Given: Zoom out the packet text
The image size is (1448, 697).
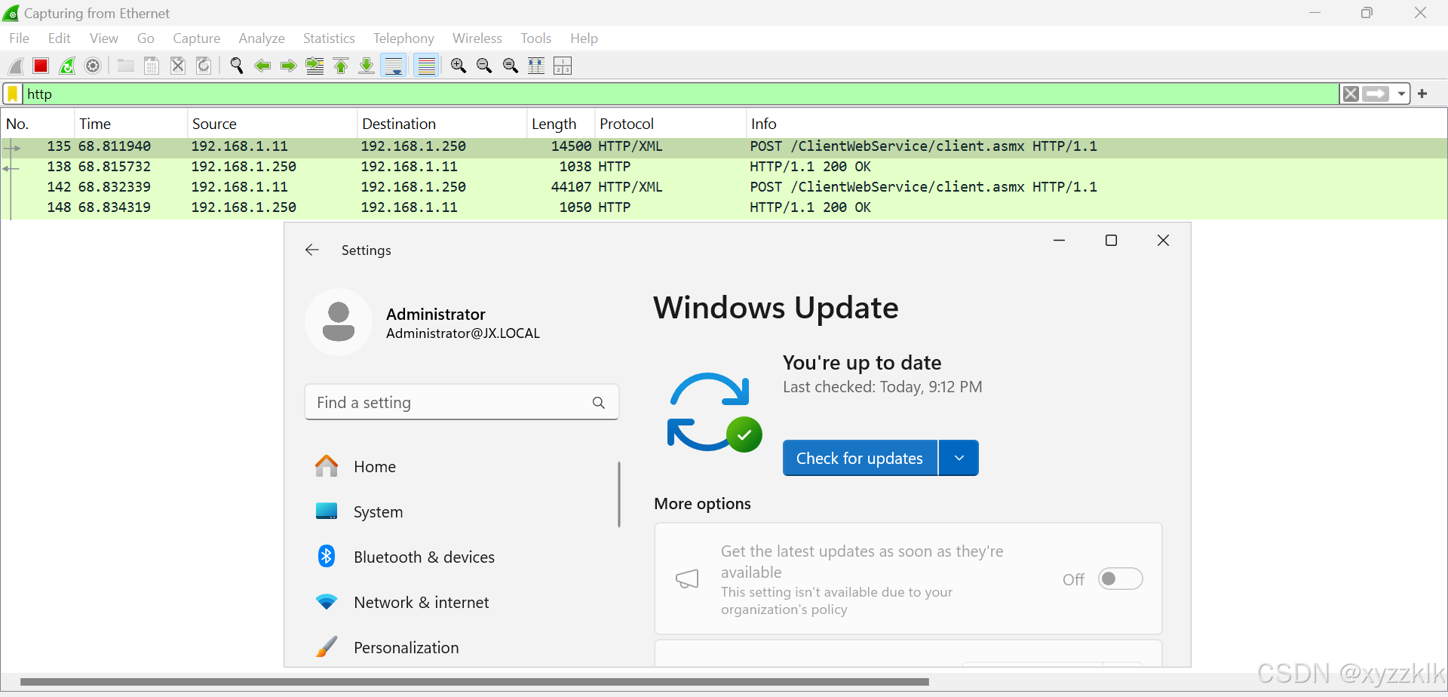Looking at the screenshot, I should [x=484, y=66].
